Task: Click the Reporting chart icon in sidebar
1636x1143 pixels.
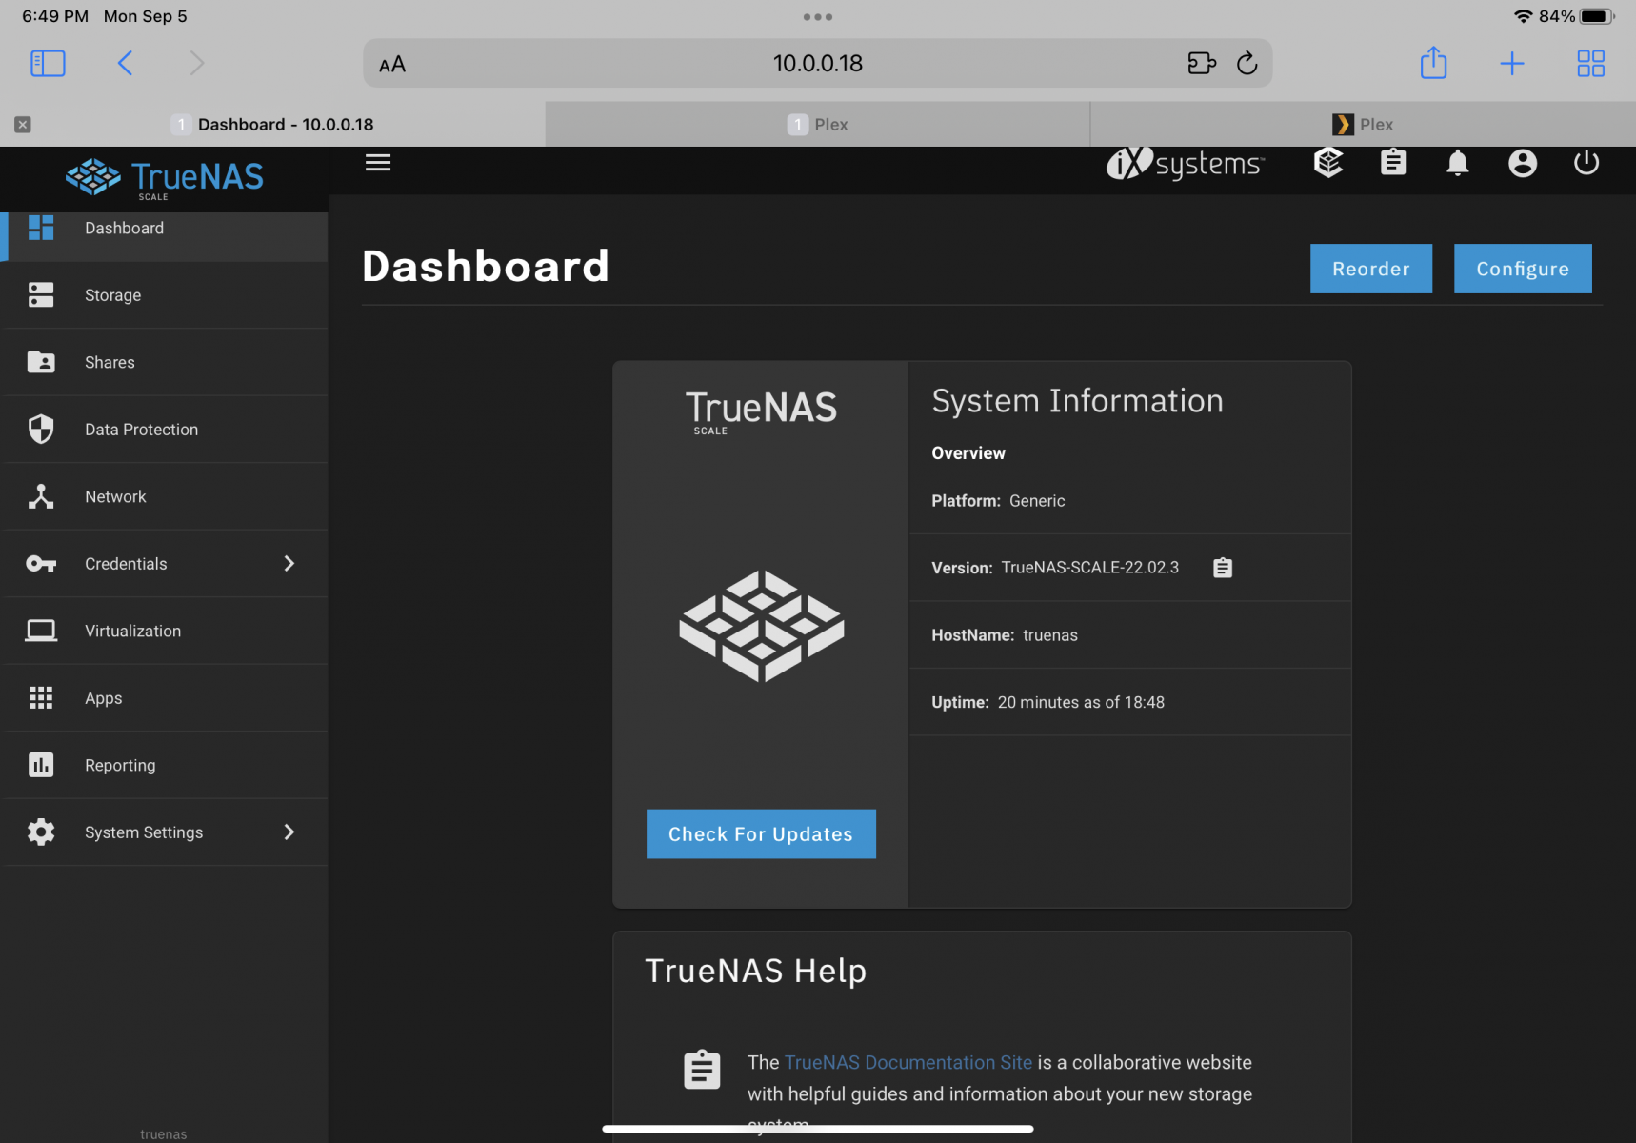Action: point(41,765)
